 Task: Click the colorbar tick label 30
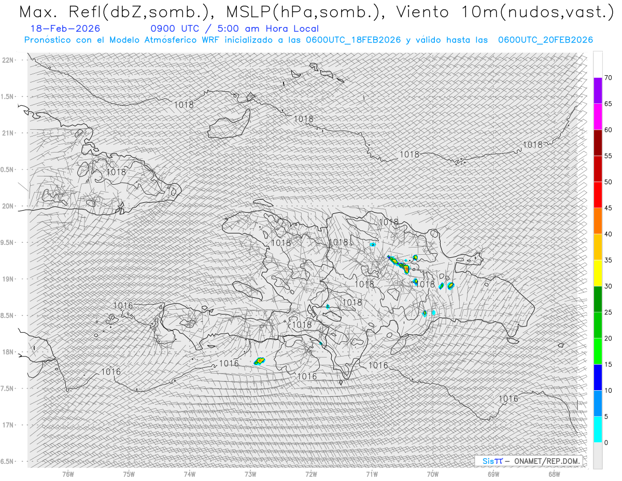(x=608, y=286)
